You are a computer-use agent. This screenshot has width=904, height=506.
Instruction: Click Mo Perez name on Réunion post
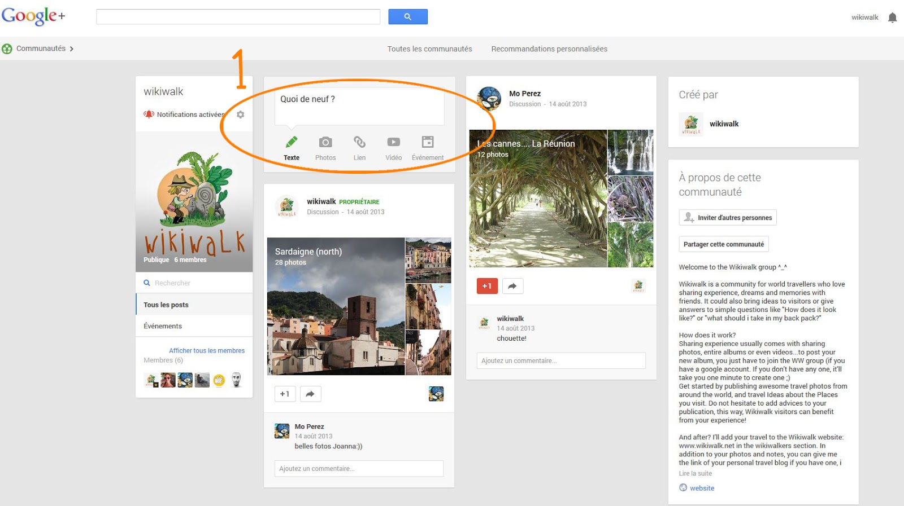pyautogui.click(x=525, y=94)
